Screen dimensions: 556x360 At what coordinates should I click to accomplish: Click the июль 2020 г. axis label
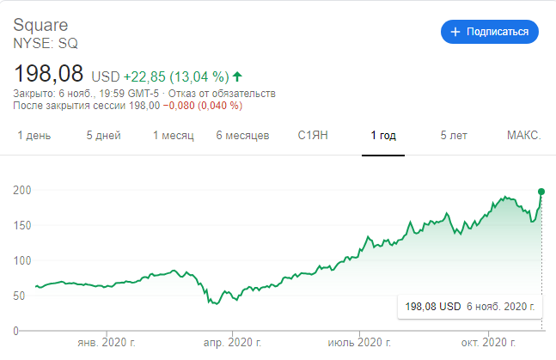pos(359,342)
